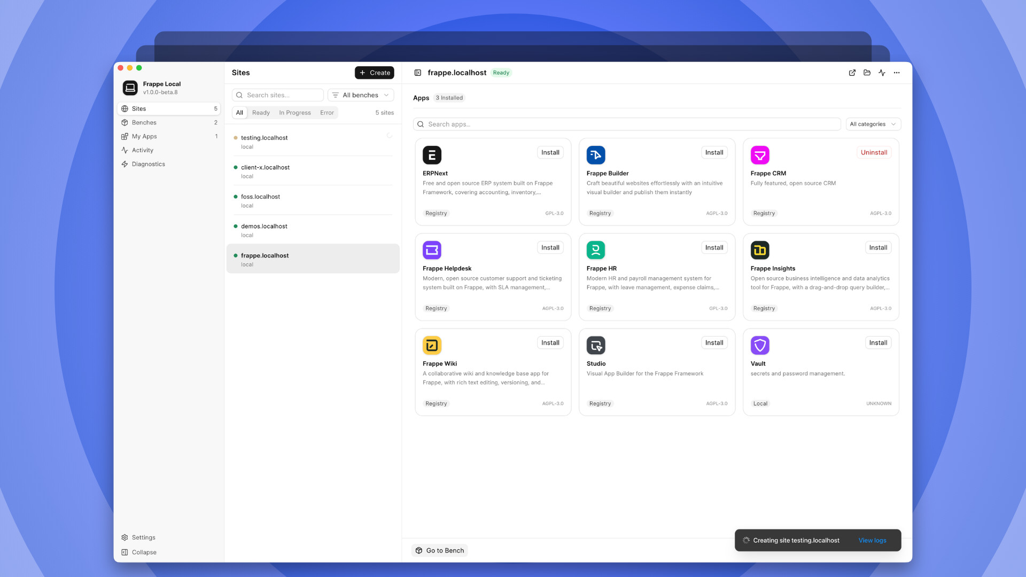
Task: Open the activity pulse icon in site header
Action: tap(882, 73)
